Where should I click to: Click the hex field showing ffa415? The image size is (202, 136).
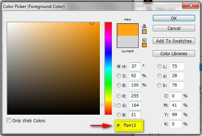131,125
